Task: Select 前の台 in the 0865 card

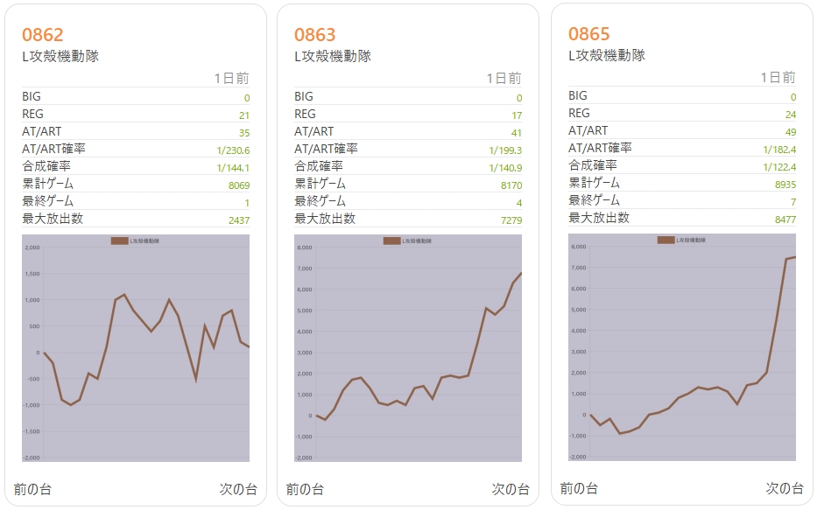Action: tap(579, 488)
